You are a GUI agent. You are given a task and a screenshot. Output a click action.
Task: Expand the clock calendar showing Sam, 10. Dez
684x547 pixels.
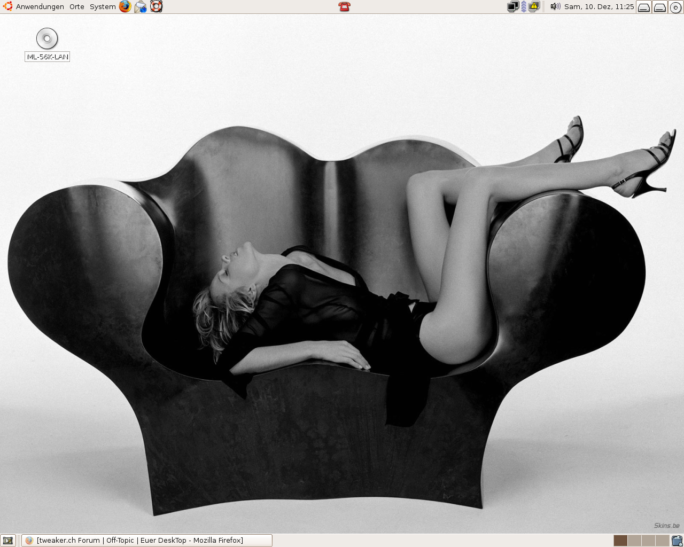coord(599,6)
